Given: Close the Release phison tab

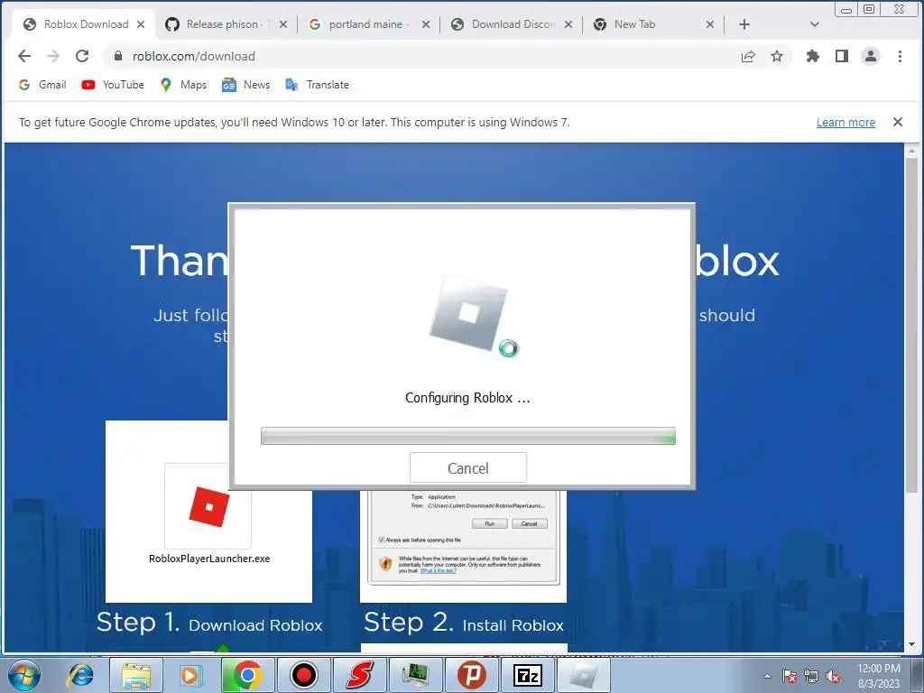Looking at the screenshot, I should pyautogui.click(x=283, y=24).
